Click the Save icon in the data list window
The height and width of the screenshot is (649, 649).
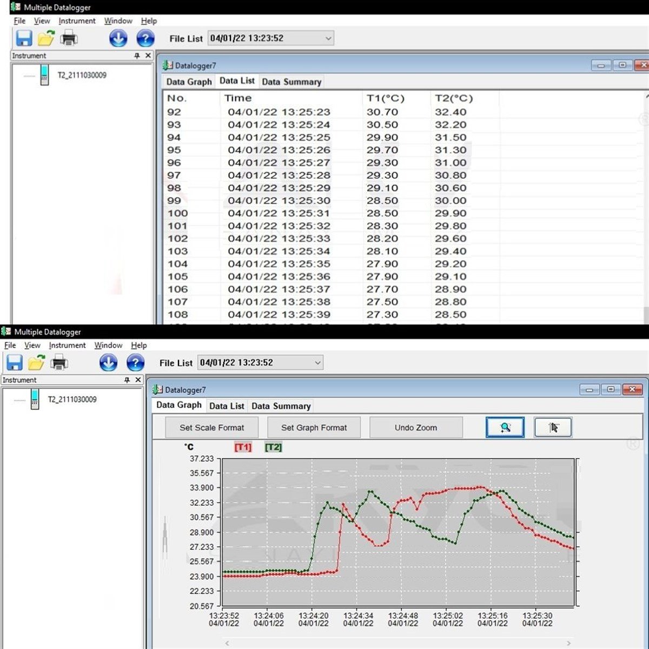click(x=24, y=38)
